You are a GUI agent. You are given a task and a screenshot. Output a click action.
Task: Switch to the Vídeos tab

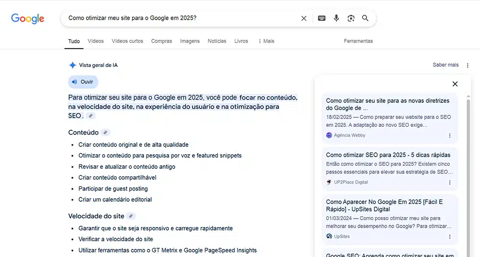[x=96, y=41]
